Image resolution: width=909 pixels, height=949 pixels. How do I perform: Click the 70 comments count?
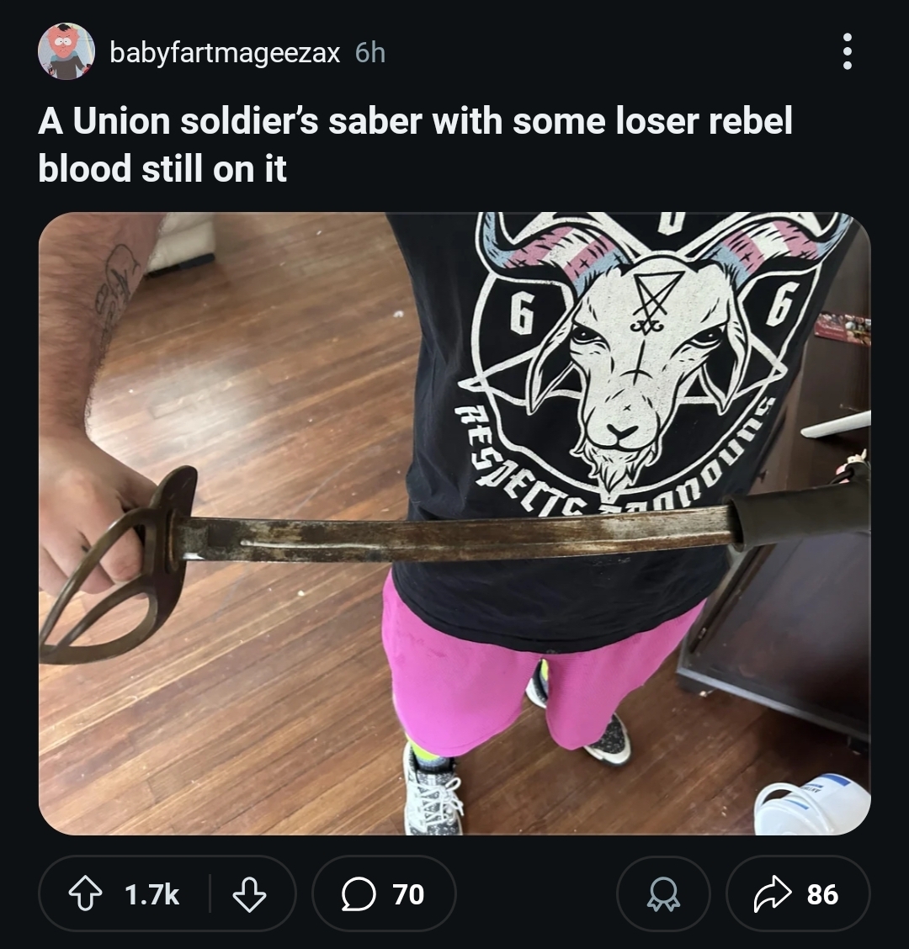pyautogui.click(x=408, y=894)
